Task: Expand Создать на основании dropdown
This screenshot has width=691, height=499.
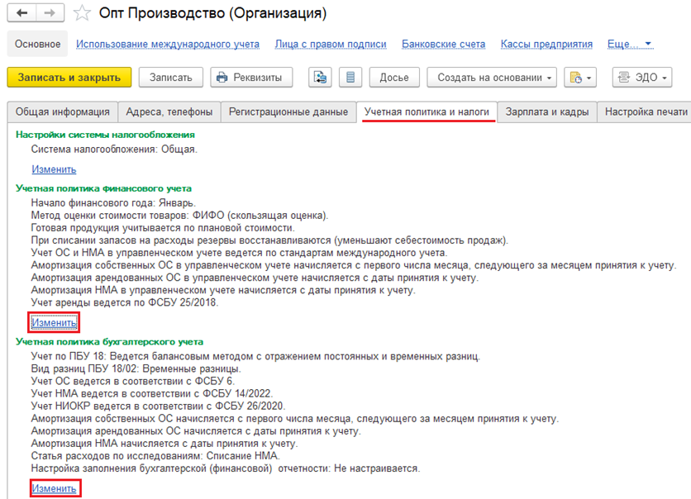Action: point(492,78)
